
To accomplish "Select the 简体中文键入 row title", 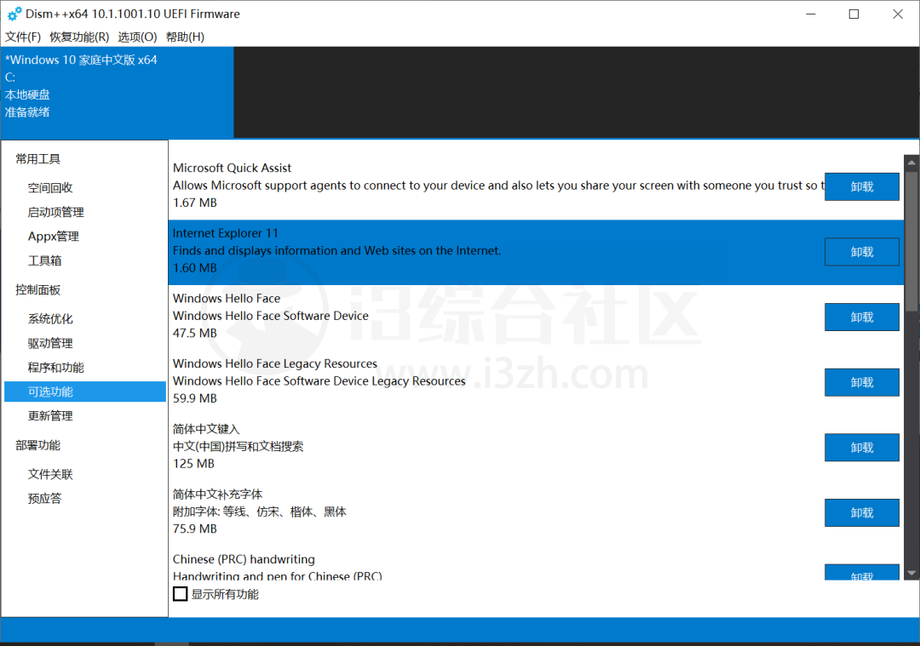I will [206, 428].
